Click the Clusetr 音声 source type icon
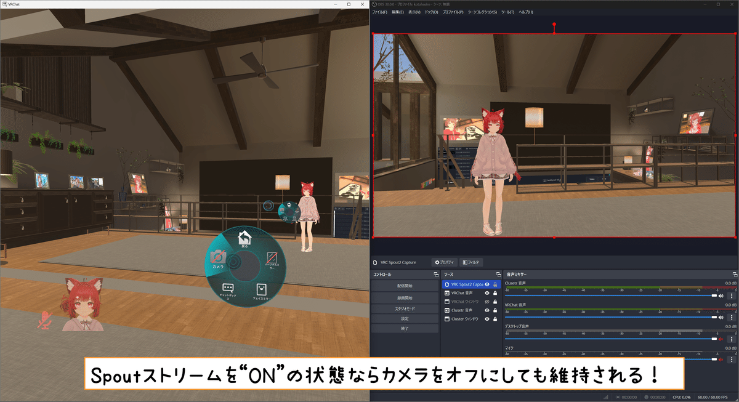The width and height of the screenshot is (739, 402). coord(446,310)
